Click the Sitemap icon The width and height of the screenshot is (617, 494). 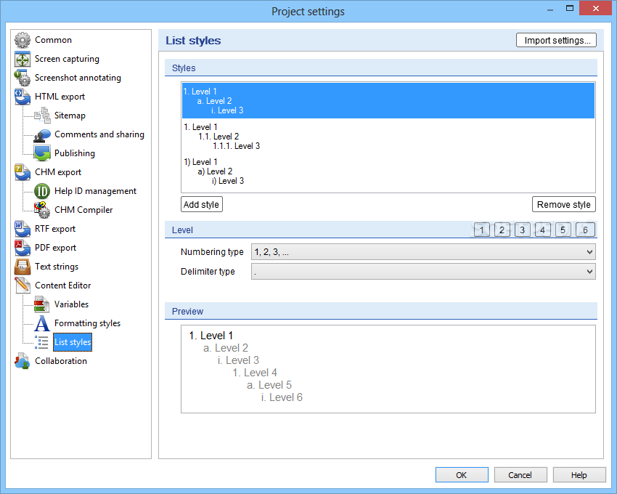[42, 116]
